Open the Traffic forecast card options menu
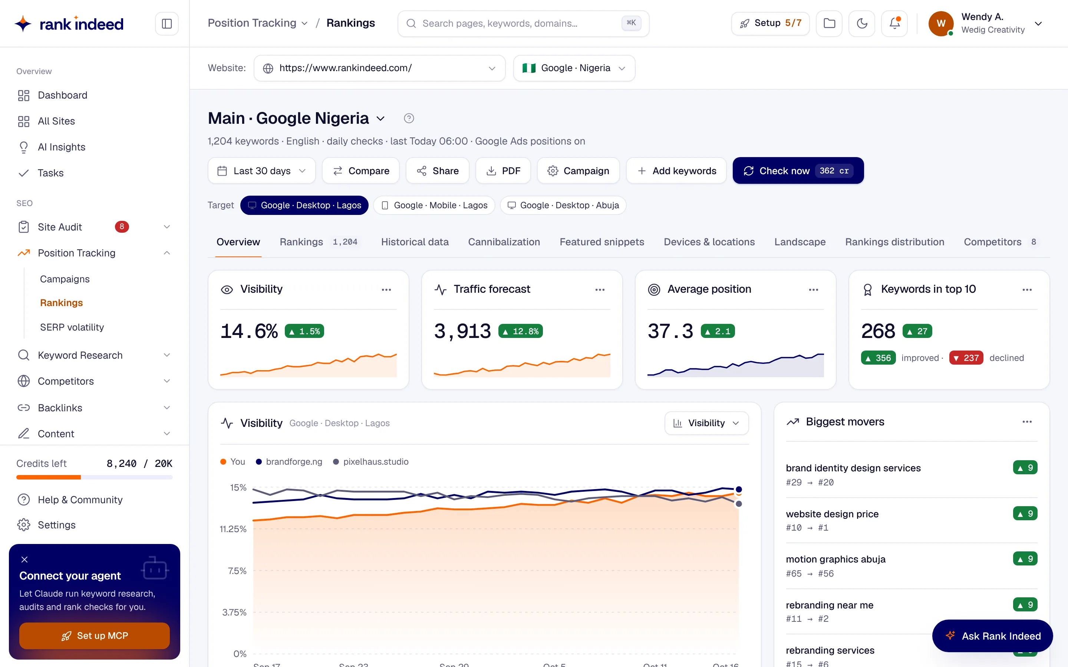The height and width of the screenshot is (667, 1068). pyautogui.click(x=600, y=290)
